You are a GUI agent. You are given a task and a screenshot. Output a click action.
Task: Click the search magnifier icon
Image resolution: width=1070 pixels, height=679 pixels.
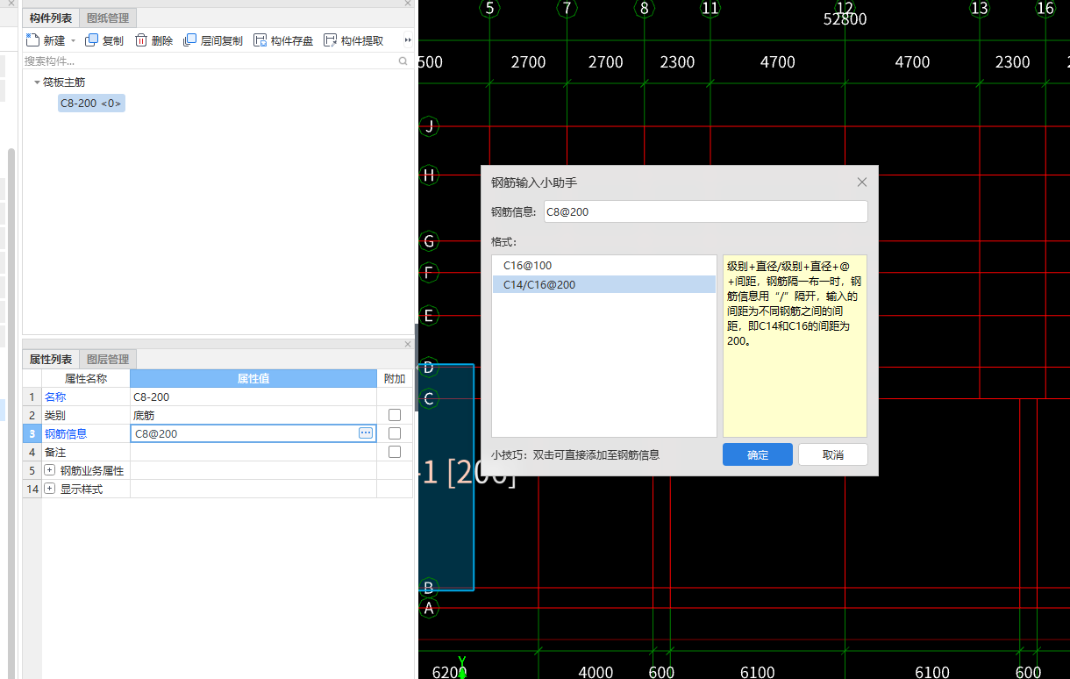[403, 61]
